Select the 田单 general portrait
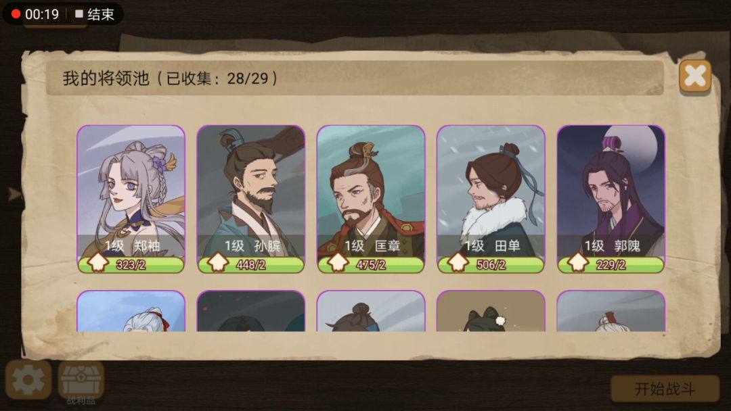 [x=491, y=199]
